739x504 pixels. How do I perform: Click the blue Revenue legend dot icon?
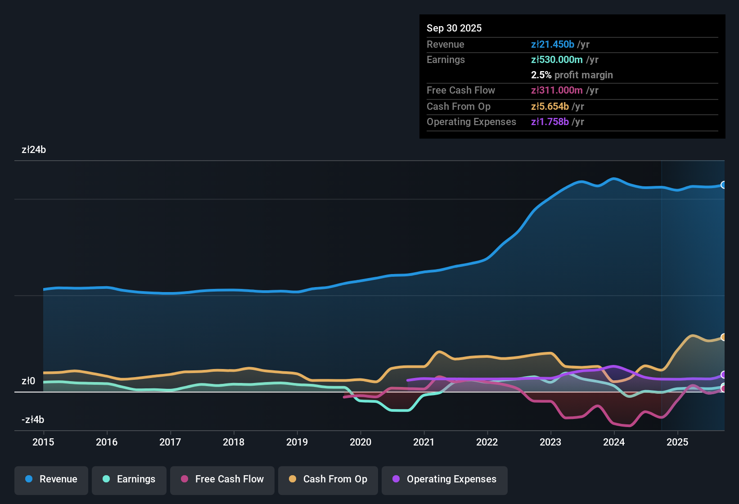tap(29, 479)
